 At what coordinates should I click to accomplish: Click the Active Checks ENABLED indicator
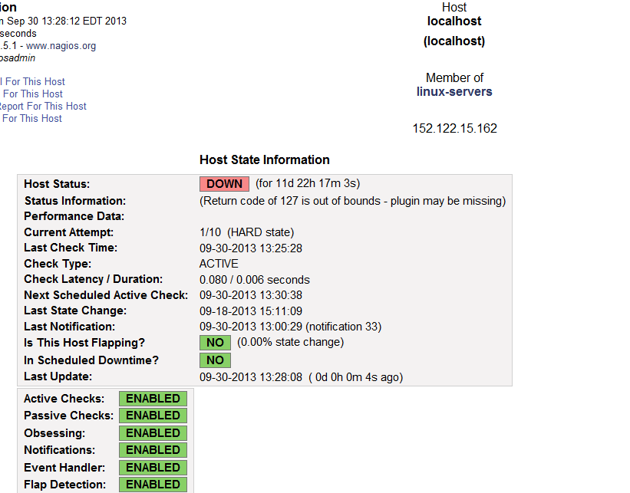(153, 399)
